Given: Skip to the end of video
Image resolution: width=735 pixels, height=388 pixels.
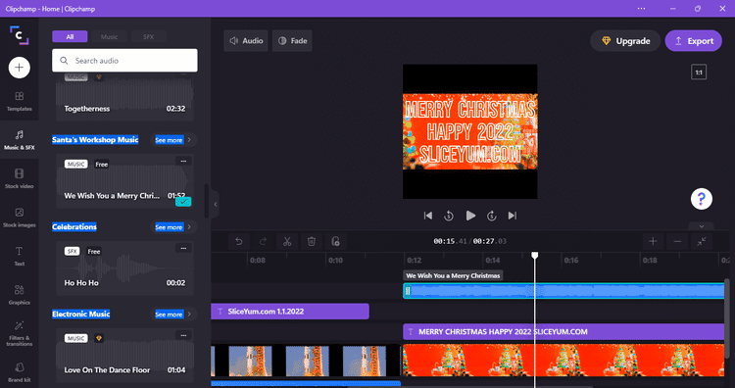Looking at the screenshot, I should (x=513, y=216).
